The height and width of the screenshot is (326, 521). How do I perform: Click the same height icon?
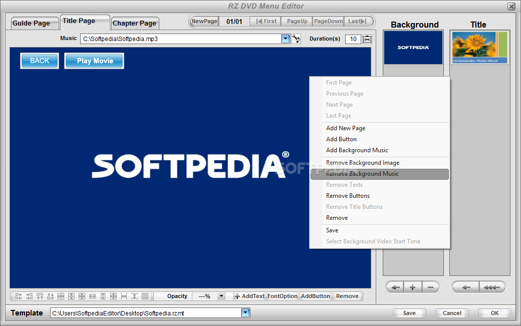click(x=103, y=296)
